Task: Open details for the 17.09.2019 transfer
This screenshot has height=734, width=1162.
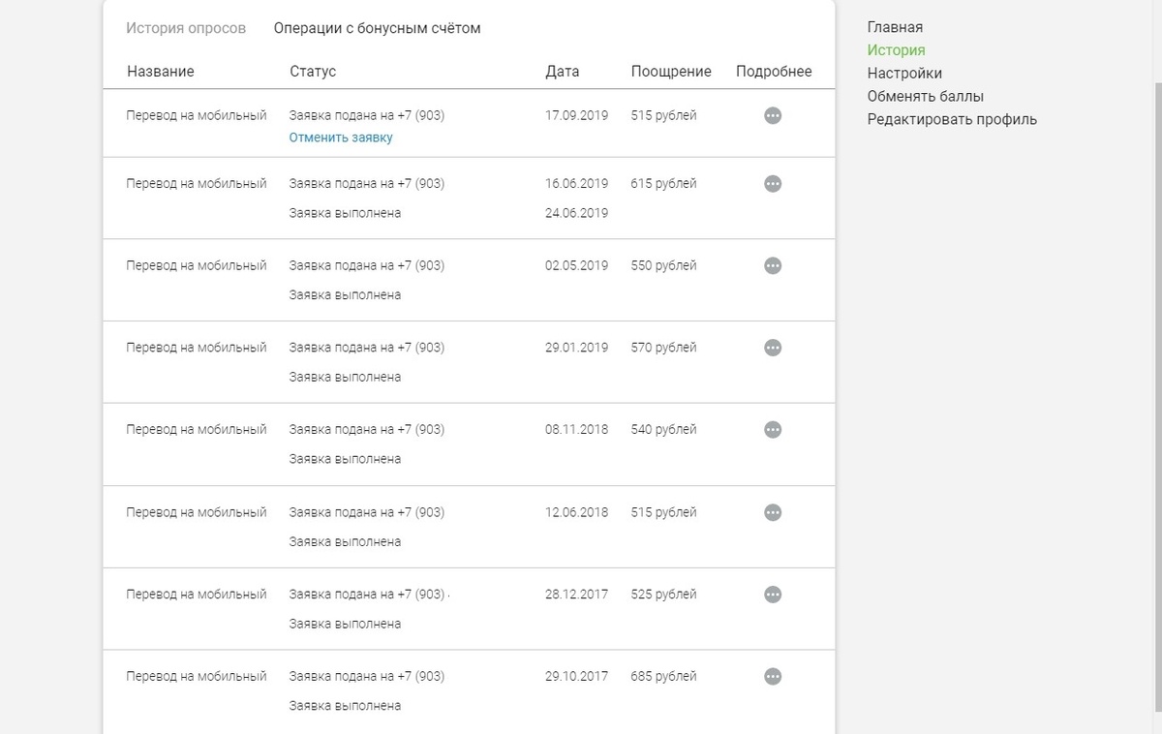Action: click(x=773, y=115)
